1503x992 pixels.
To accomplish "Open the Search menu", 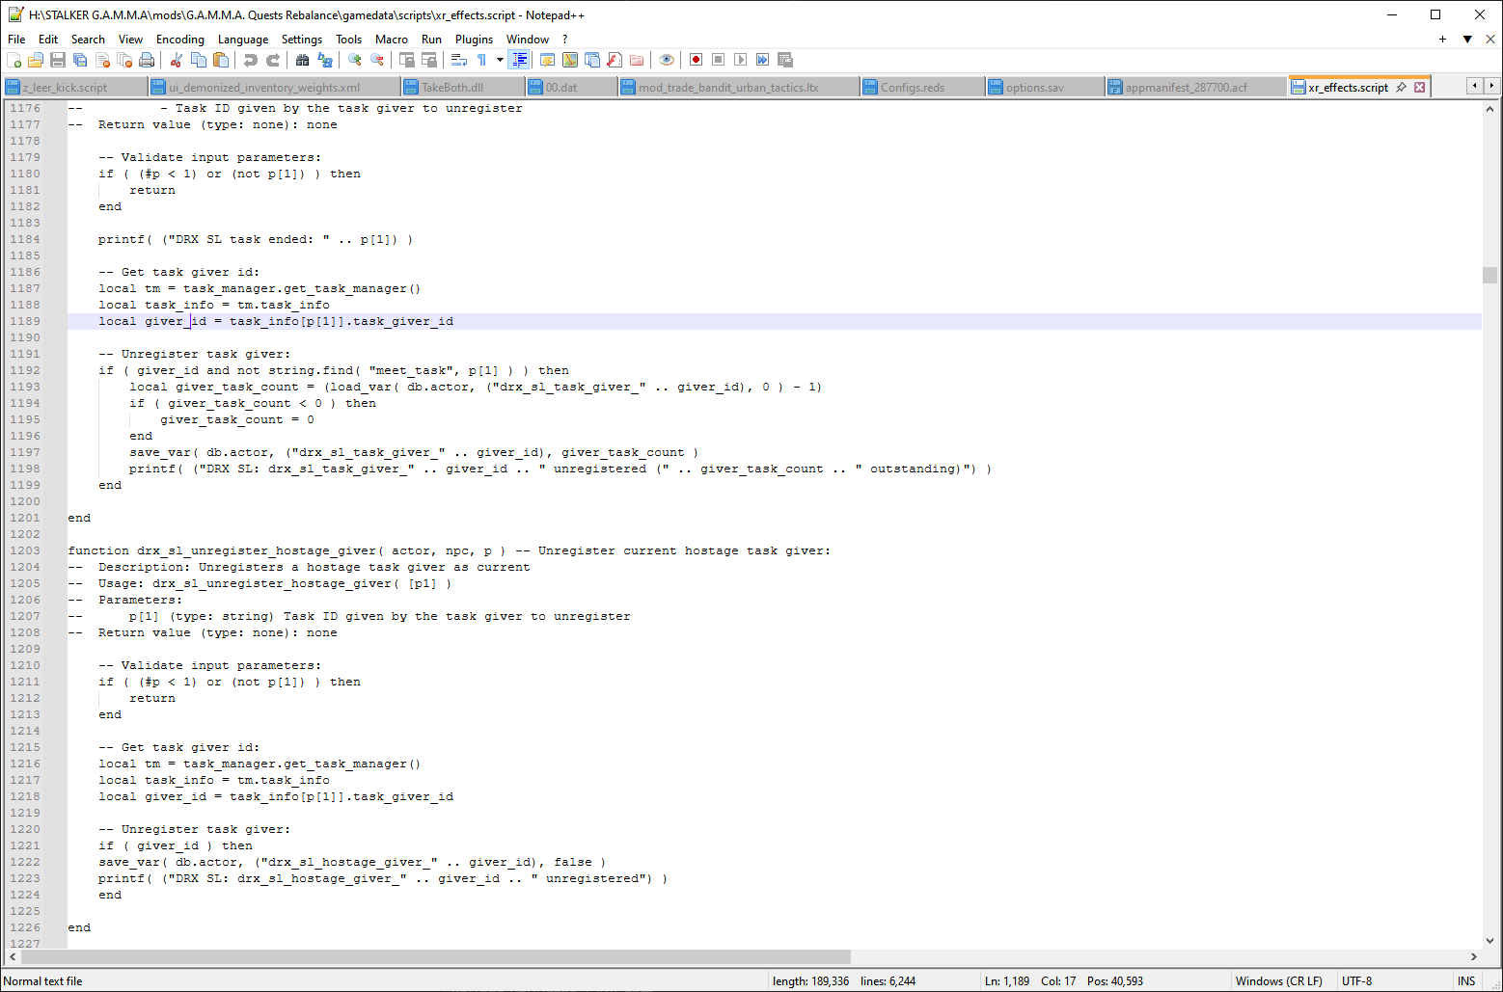I will (x=88, y=40).
